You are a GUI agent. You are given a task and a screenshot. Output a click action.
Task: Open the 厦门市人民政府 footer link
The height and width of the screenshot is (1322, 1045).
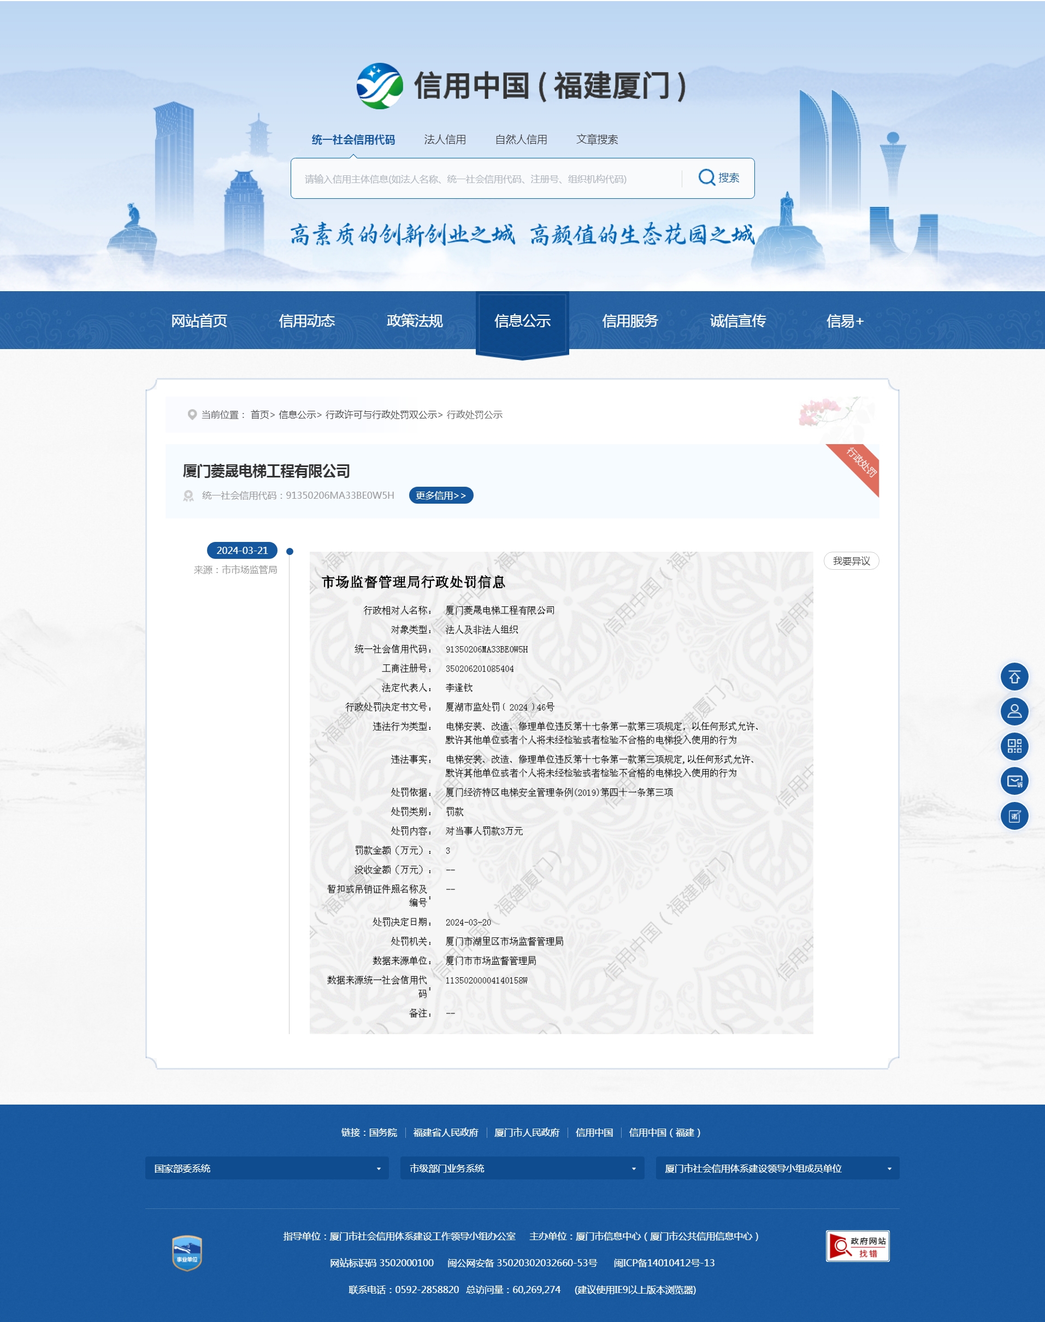click(x=527, y=1132)
